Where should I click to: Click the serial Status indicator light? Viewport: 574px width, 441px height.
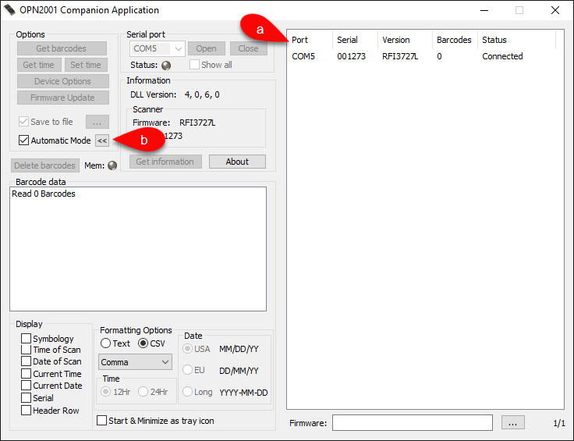166,66
